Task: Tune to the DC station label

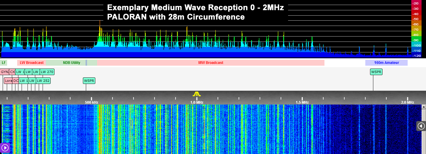Action: click(15, 81)
